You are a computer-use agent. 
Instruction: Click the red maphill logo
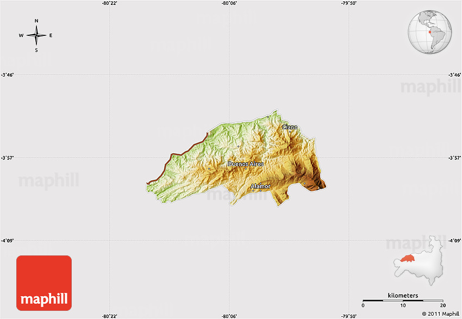point(44,283)
